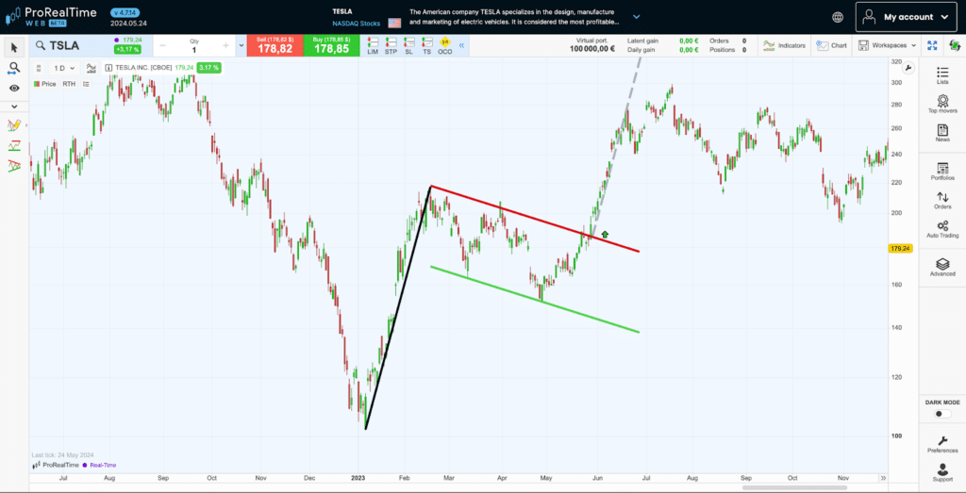Viewport: 966px width, 493px height.
Task: Click the version v 4.7.14 badge
Action: tap(126, 12)
